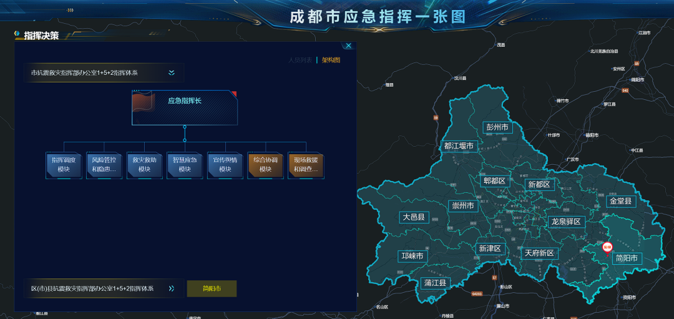Viewport: 674px width, 319px height.
Task: Select the 智慧应急模块 node
Action: [185, 165]
